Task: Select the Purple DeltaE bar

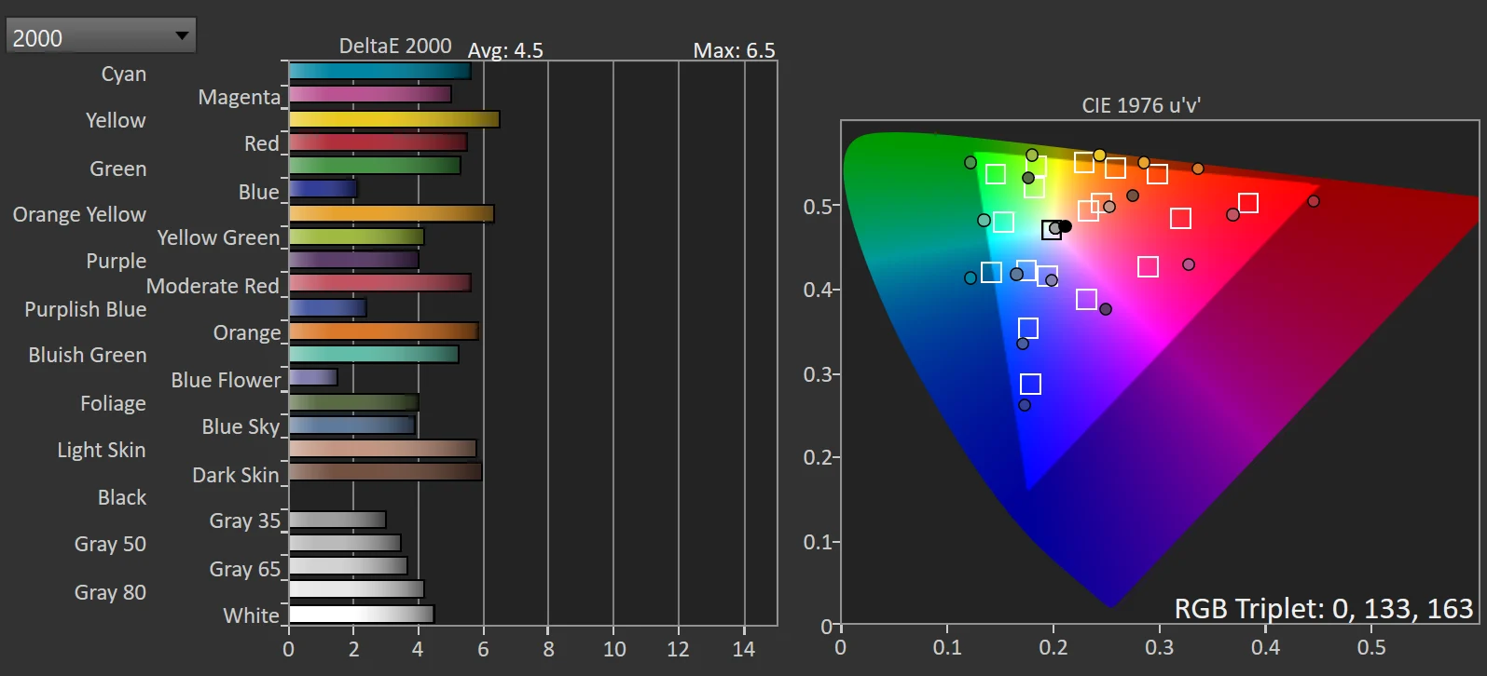Action: click(x=353, y=260)
